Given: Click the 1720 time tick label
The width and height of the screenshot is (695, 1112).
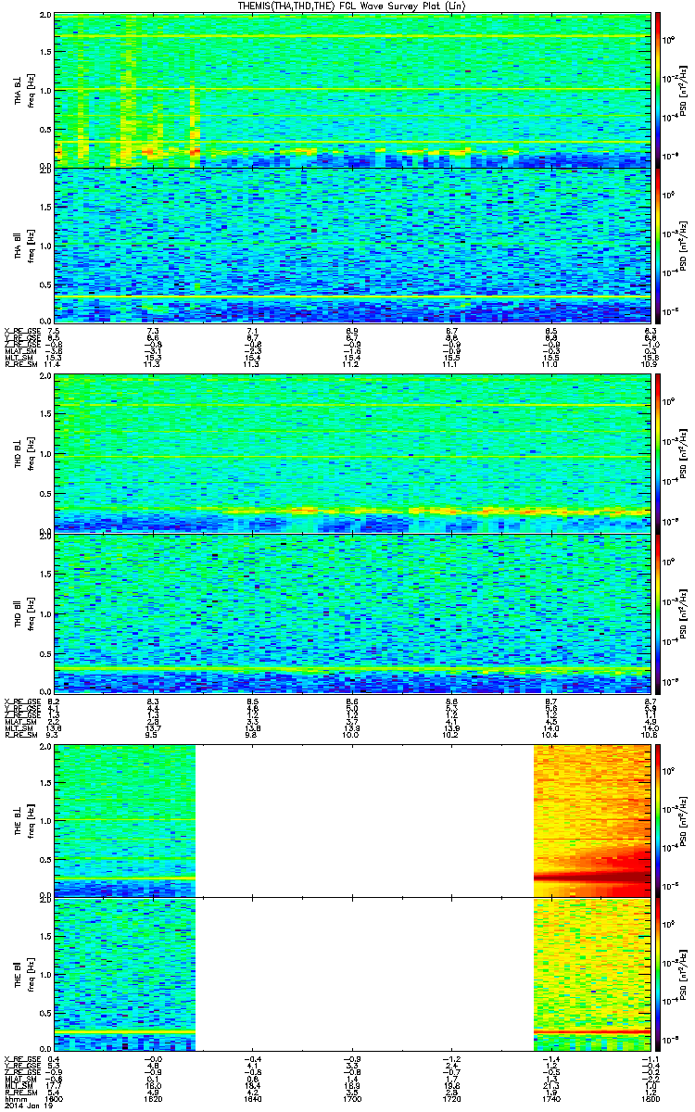Looking at the screenshot, I should [449, 1099].
